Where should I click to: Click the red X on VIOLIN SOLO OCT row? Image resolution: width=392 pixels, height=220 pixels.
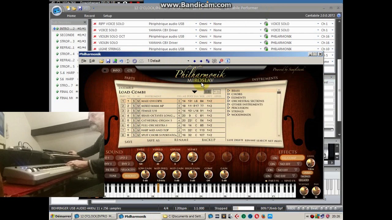[95, 36]
